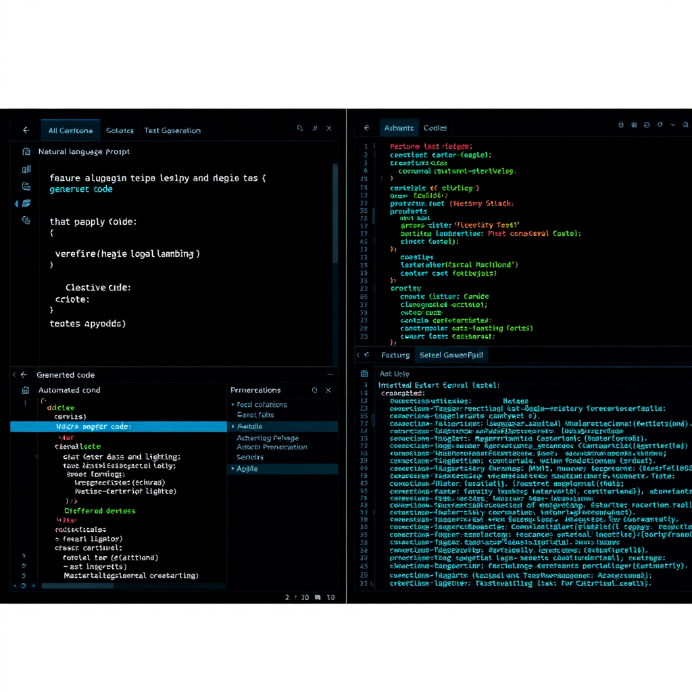
Task: Click back arrow next to Generted code title
Action: tap(24, 374)
